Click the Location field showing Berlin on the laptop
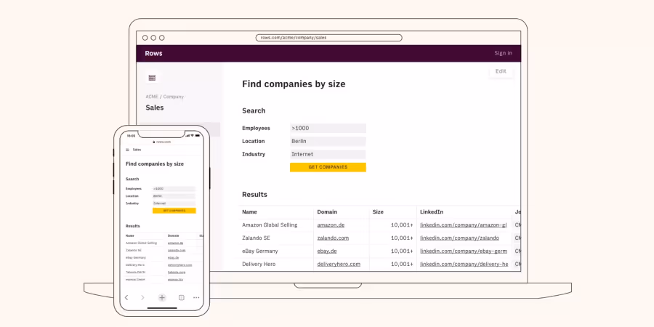 click(328, 141)
